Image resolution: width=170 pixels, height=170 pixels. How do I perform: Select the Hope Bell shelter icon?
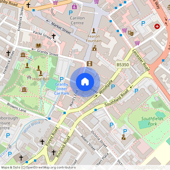(29, 78)
